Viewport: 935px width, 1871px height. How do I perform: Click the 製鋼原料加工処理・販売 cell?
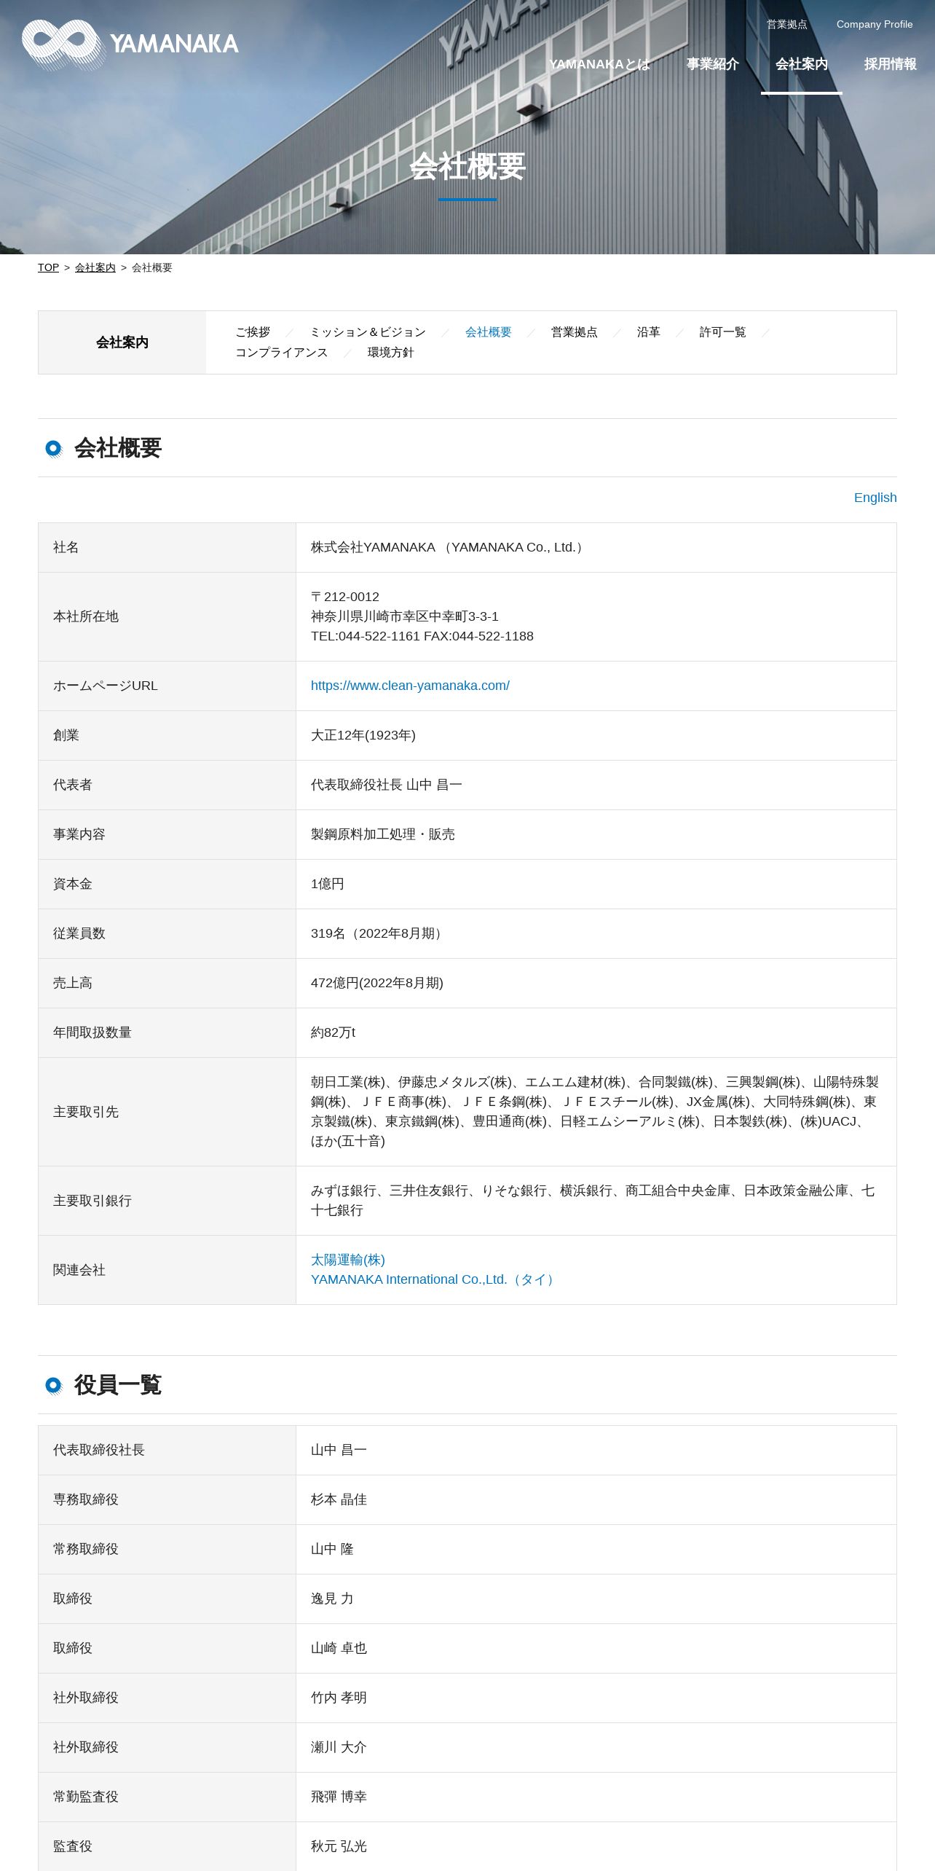[x=596, y=834]
